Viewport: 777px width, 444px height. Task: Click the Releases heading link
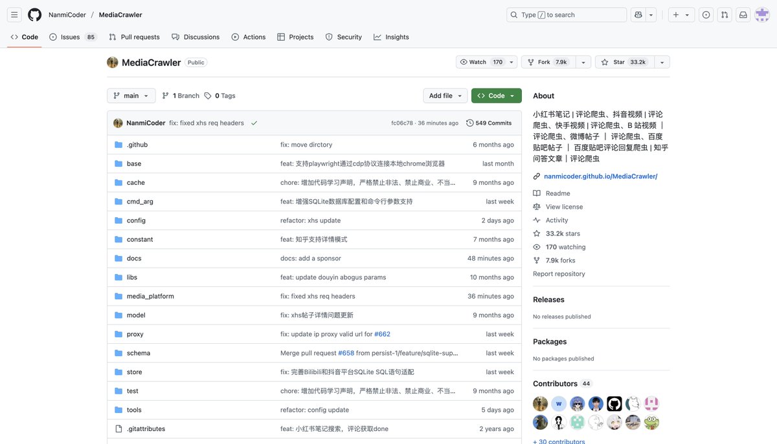548,300
